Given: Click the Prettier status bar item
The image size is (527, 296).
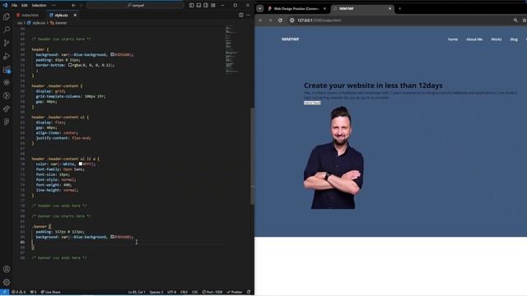Looking at the screenshot, I should pyautogui.click(x=235, y=292).
